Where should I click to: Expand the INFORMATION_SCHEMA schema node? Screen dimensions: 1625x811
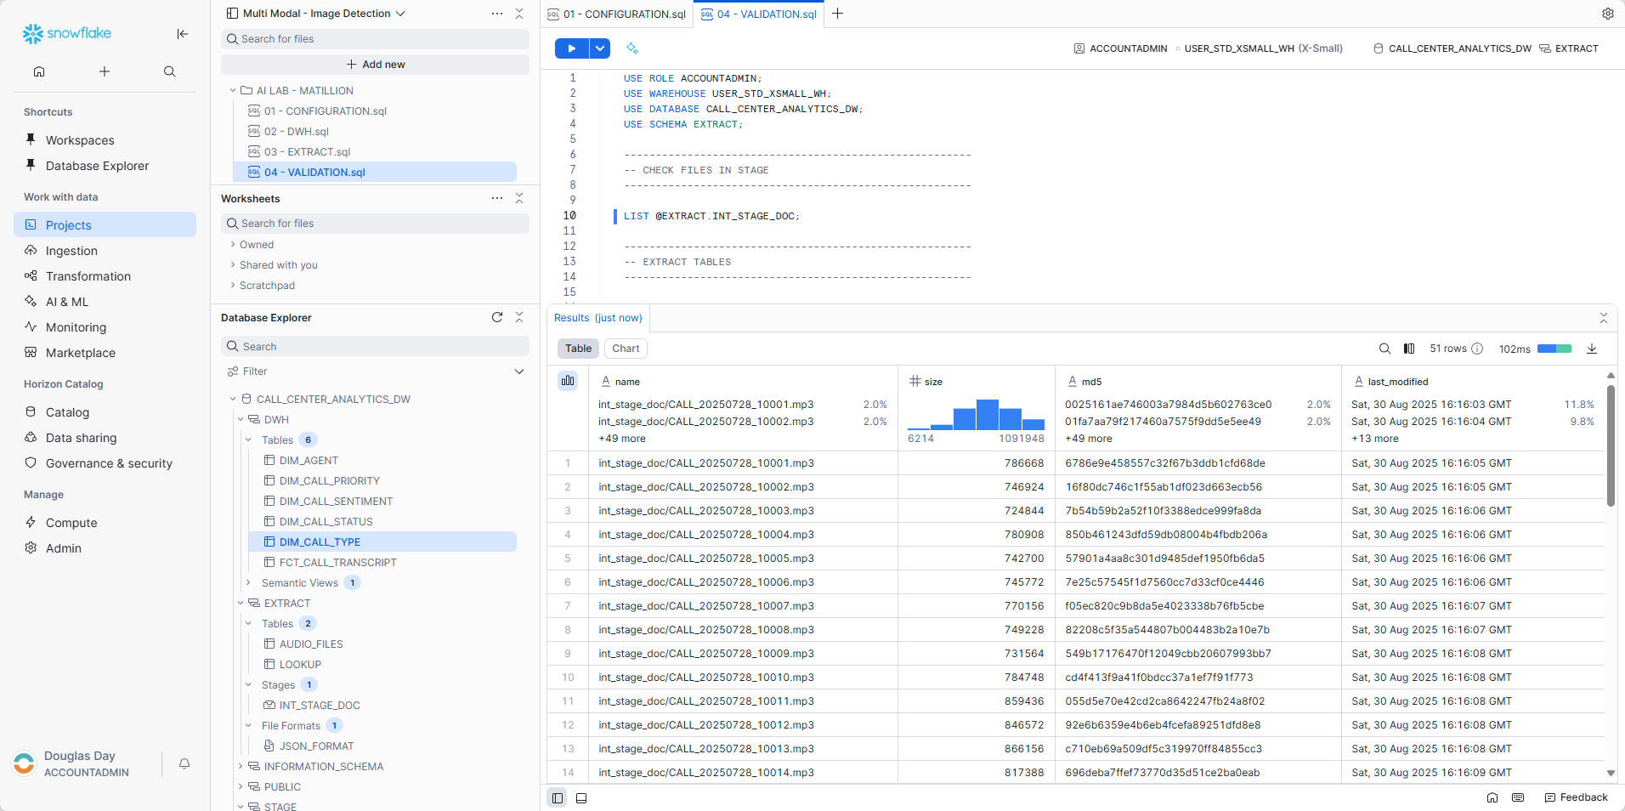click(241, 766)
